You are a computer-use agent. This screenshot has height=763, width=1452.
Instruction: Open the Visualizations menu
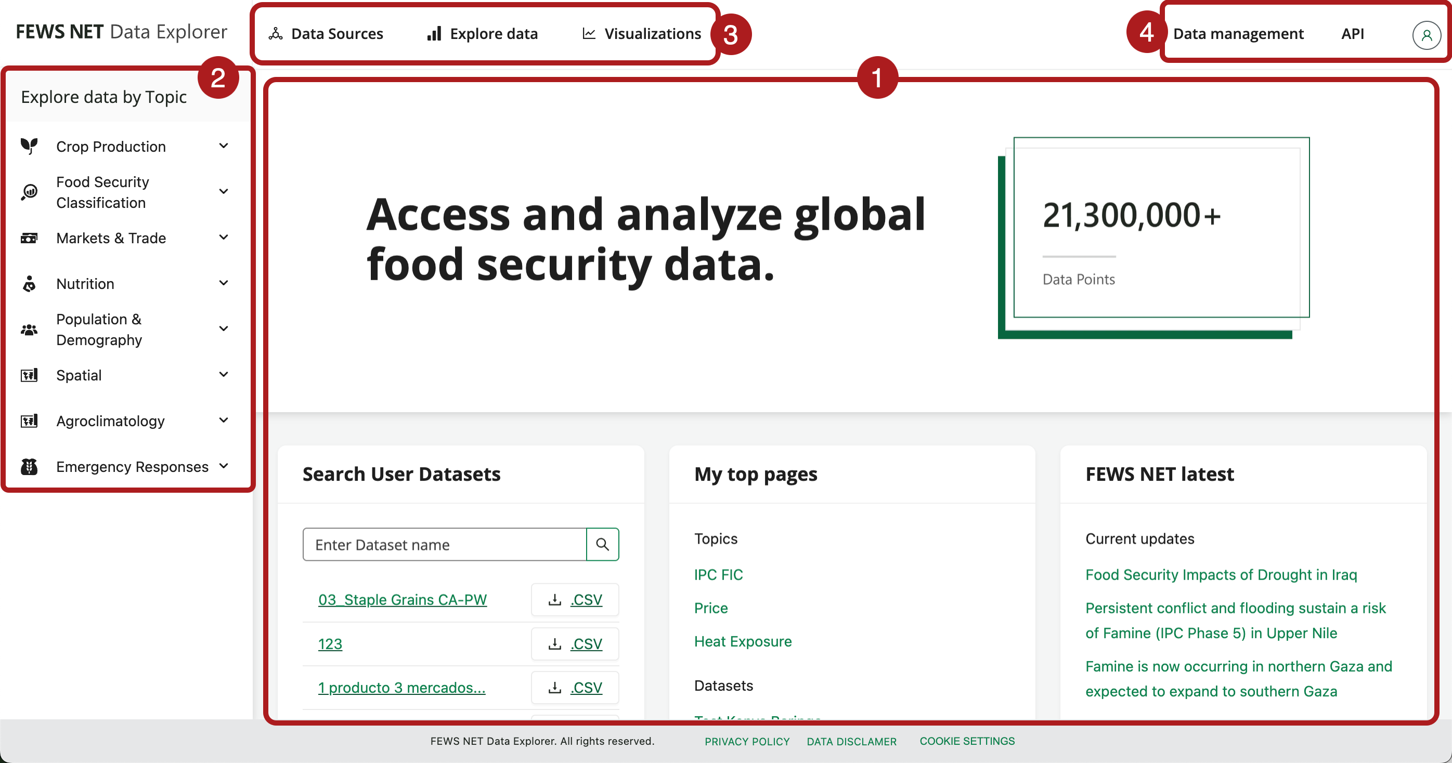point(642,34)
